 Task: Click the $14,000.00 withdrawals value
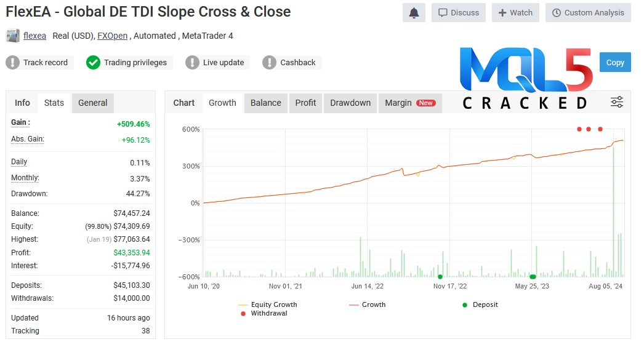point(132,298)
